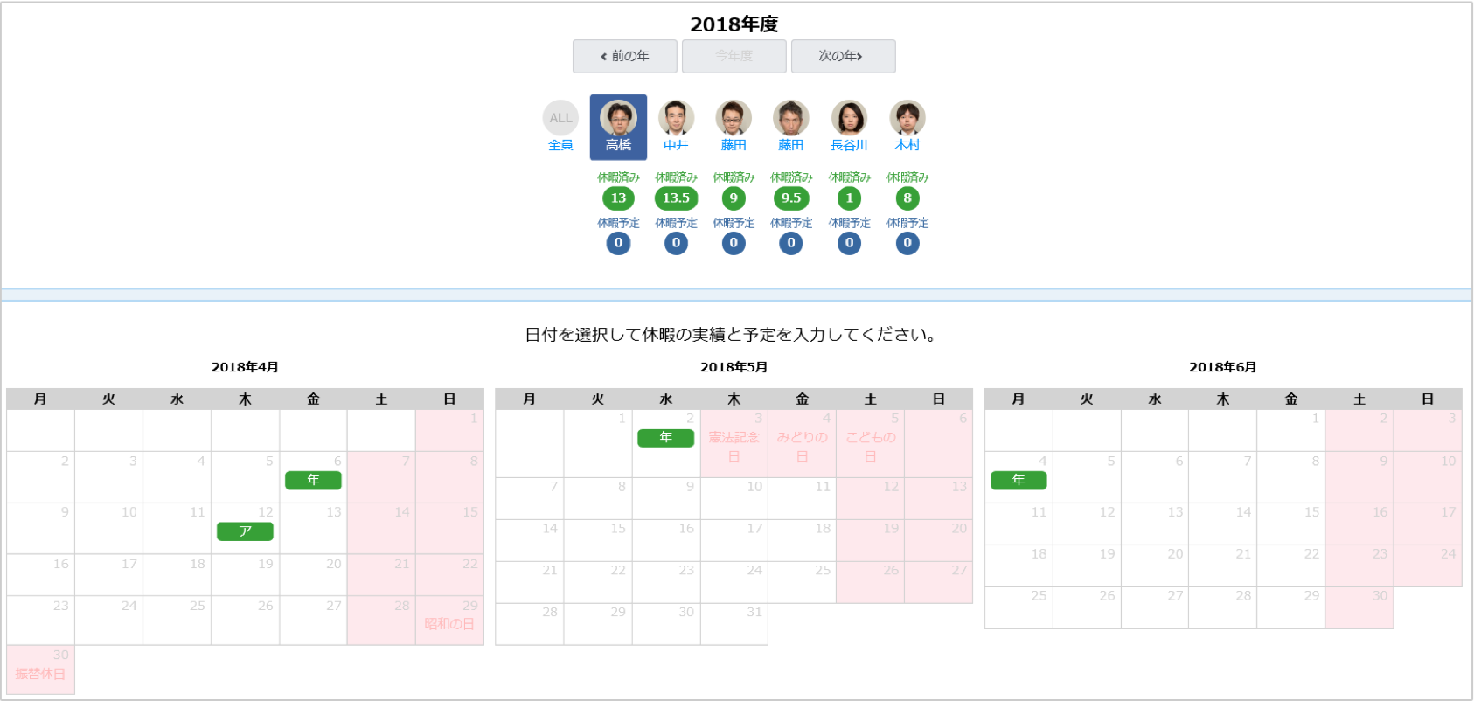Click 高橋's green 13 vacation-taken badge
The width and height of the screenshot is (1474, 701).
pos(618,198)
